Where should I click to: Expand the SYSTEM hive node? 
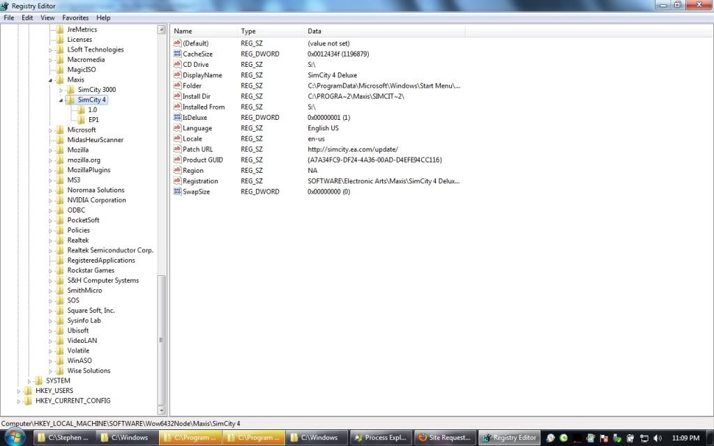tap(29, 381)
